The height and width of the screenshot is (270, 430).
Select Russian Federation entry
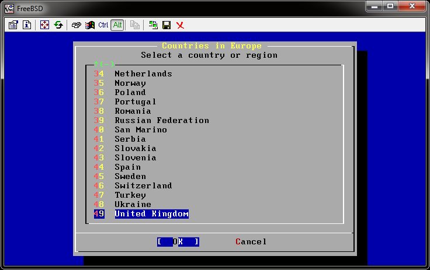162,120
